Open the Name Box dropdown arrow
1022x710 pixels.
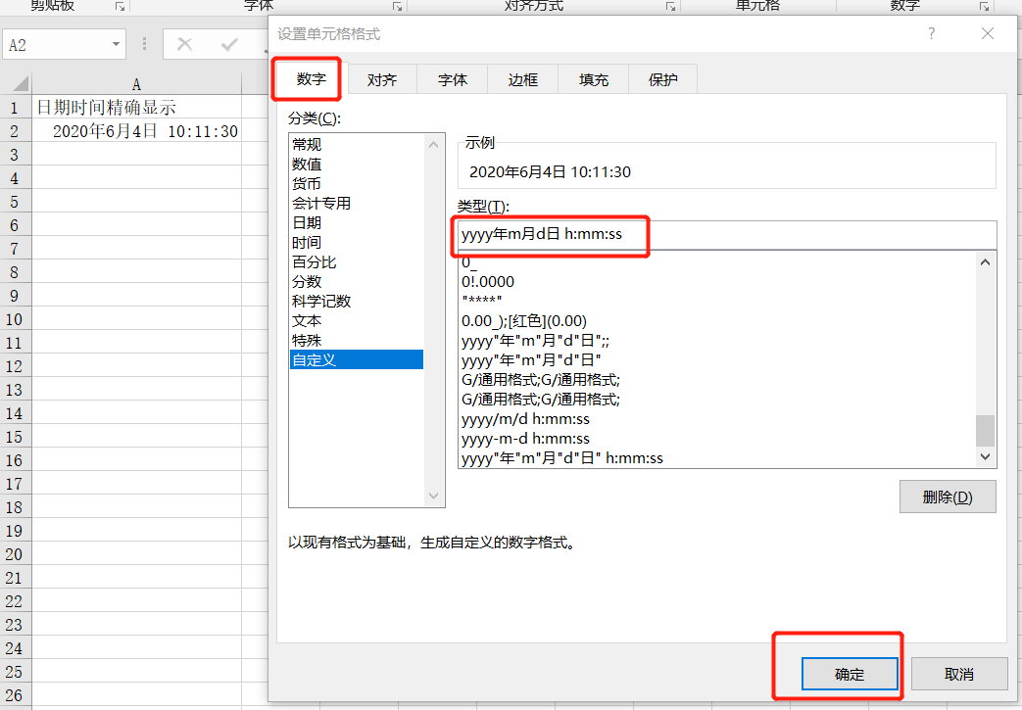(116, 44)
